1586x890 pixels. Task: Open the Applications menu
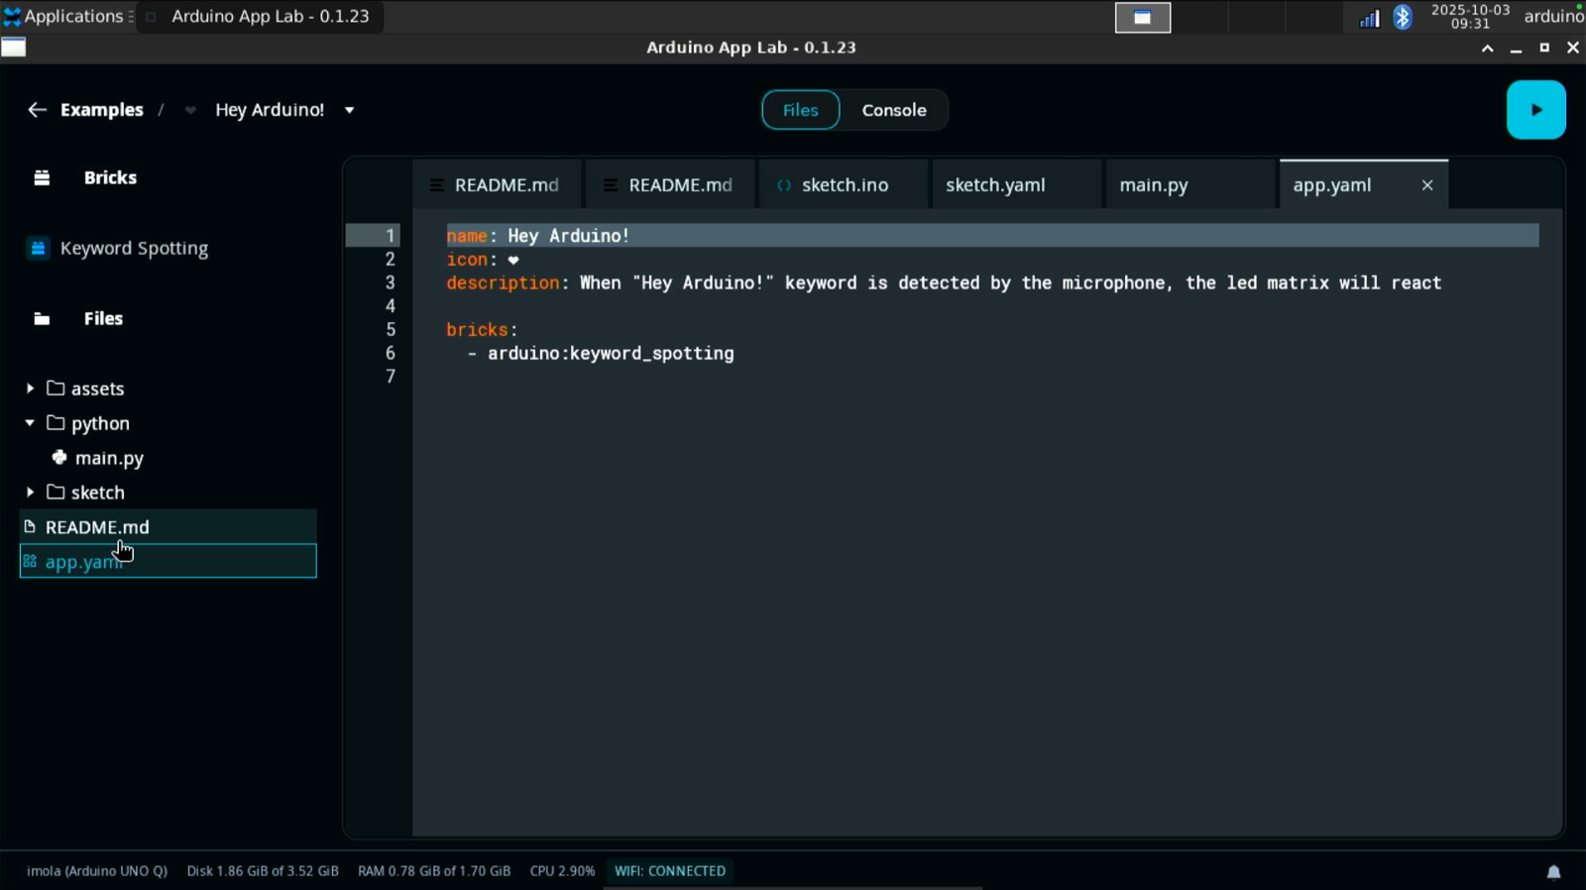[x=66, y=16]
